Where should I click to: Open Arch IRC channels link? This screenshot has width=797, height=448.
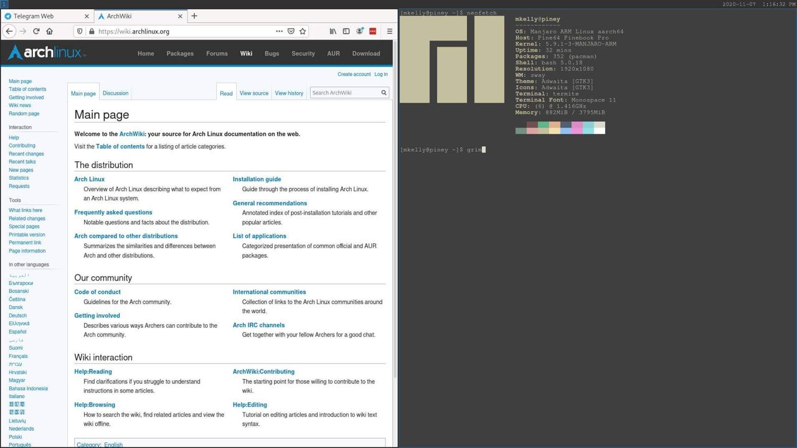(x=258, y=325)
